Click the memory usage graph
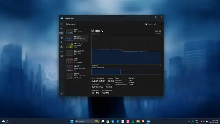The height and width of the screenshot is (124, 220). (x=126, y=50)
